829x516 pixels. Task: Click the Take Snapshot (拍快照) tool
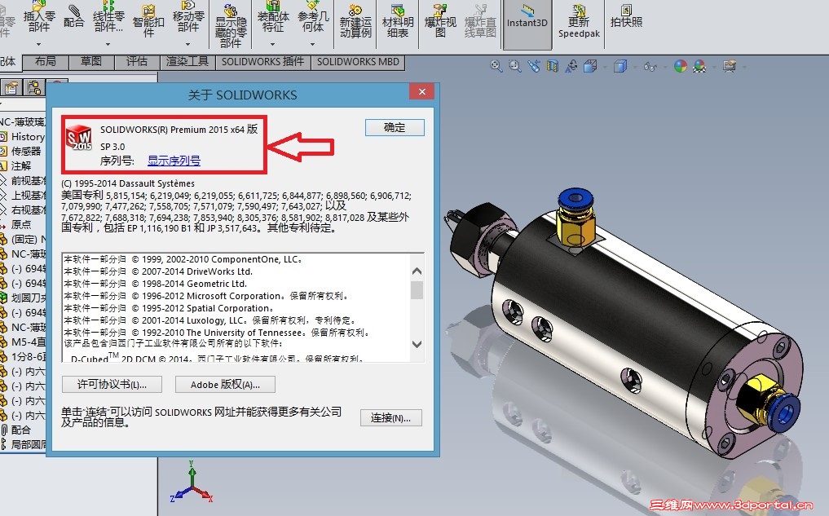coord(627,17)
